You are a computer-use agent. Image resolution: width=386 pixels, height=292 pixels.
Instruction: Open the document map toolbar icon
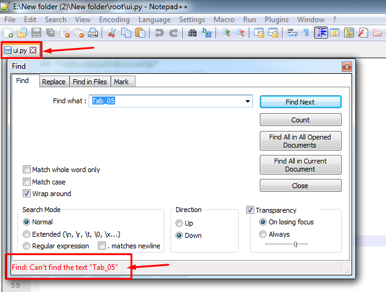tap(349, 33)
